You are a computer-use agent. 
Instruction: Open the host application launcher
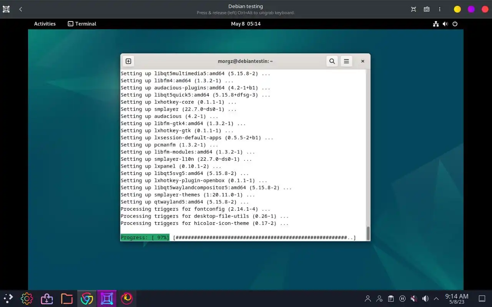[x=8, y=299]
